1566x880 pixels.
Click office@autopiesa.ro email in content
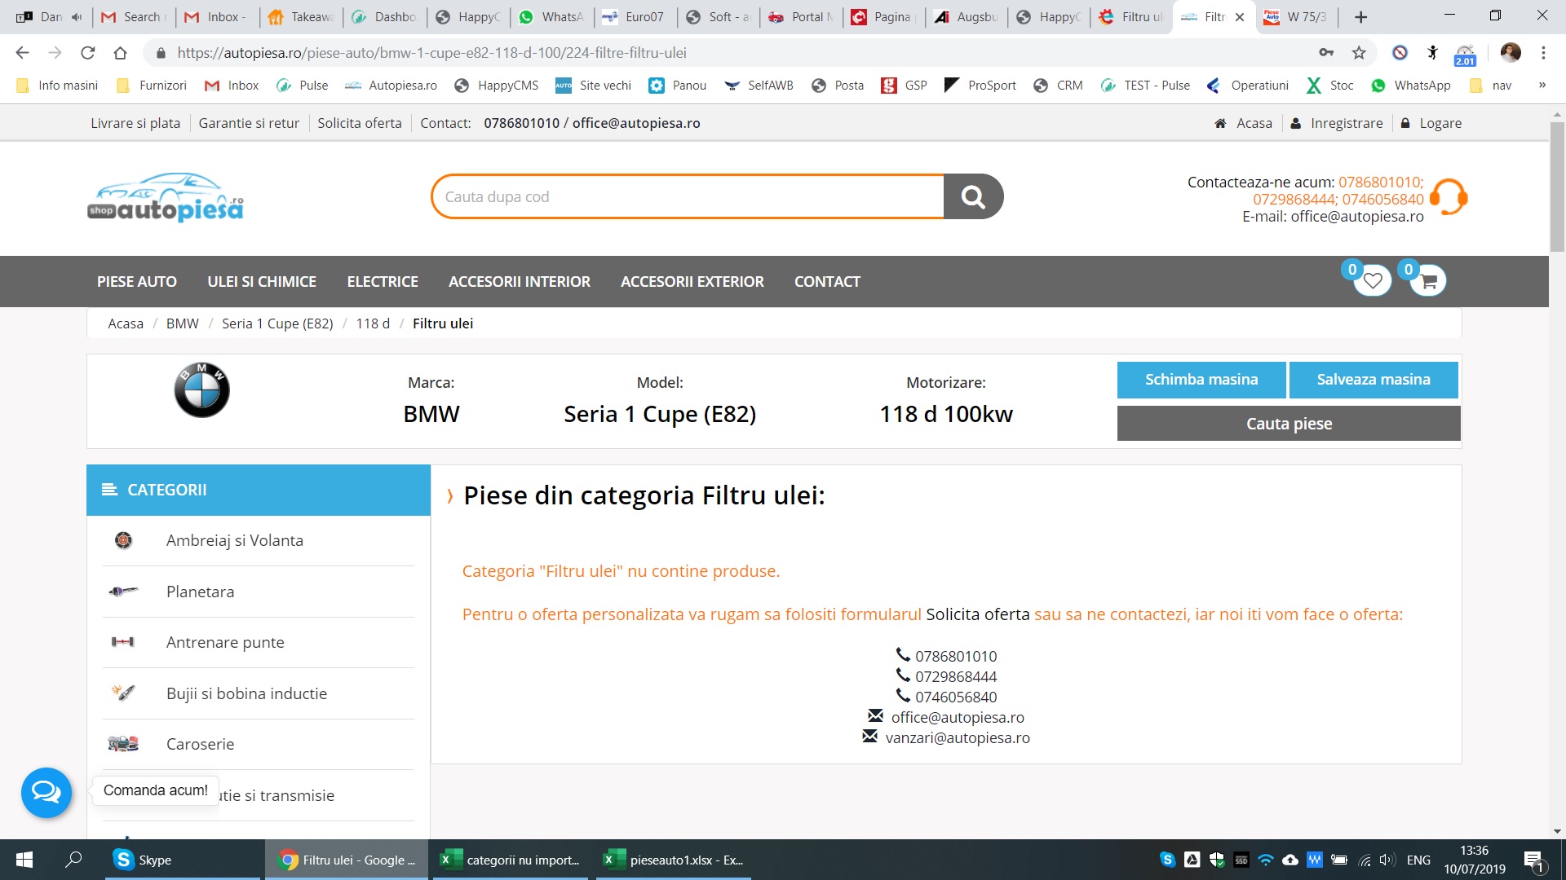[x=958, y=717]
